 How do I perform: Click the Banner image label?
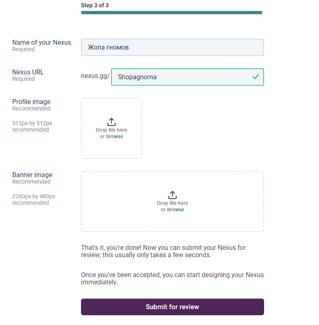click(x=32, y=175)
